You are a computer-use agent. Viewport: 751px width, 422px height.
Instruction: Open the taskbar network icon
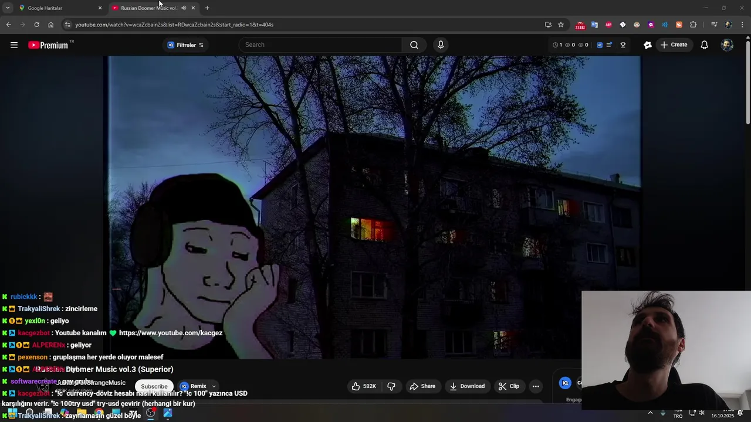point(692,413)
